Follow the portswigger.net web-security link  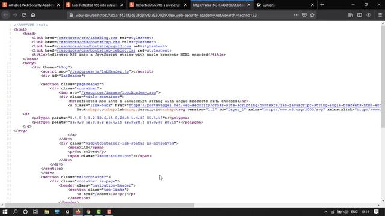(255, 106)
